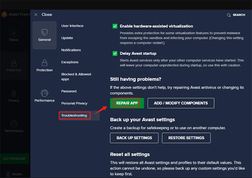The image size is (252, 178).
Task: Click 'Delay Avast startup' label text
Action: [138, 53]
